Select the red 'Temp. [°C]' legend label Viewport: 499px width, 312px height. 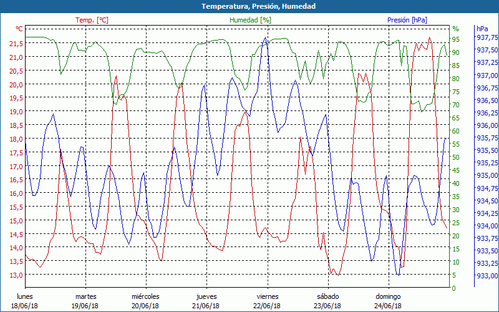point(92,20)
